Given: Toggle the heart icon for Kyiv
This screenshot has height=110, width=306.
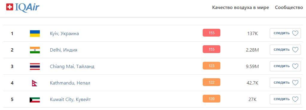Looking at the screenshot, I should coord(295,33).
